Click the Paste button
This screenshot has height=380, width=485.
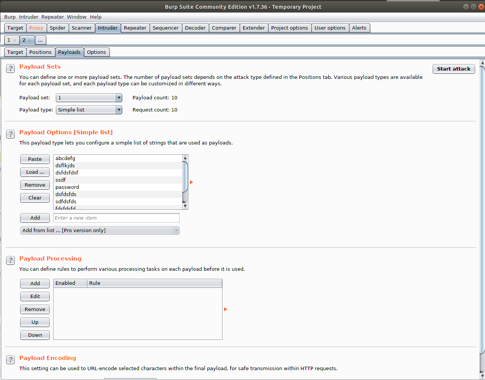coord(35,159)
